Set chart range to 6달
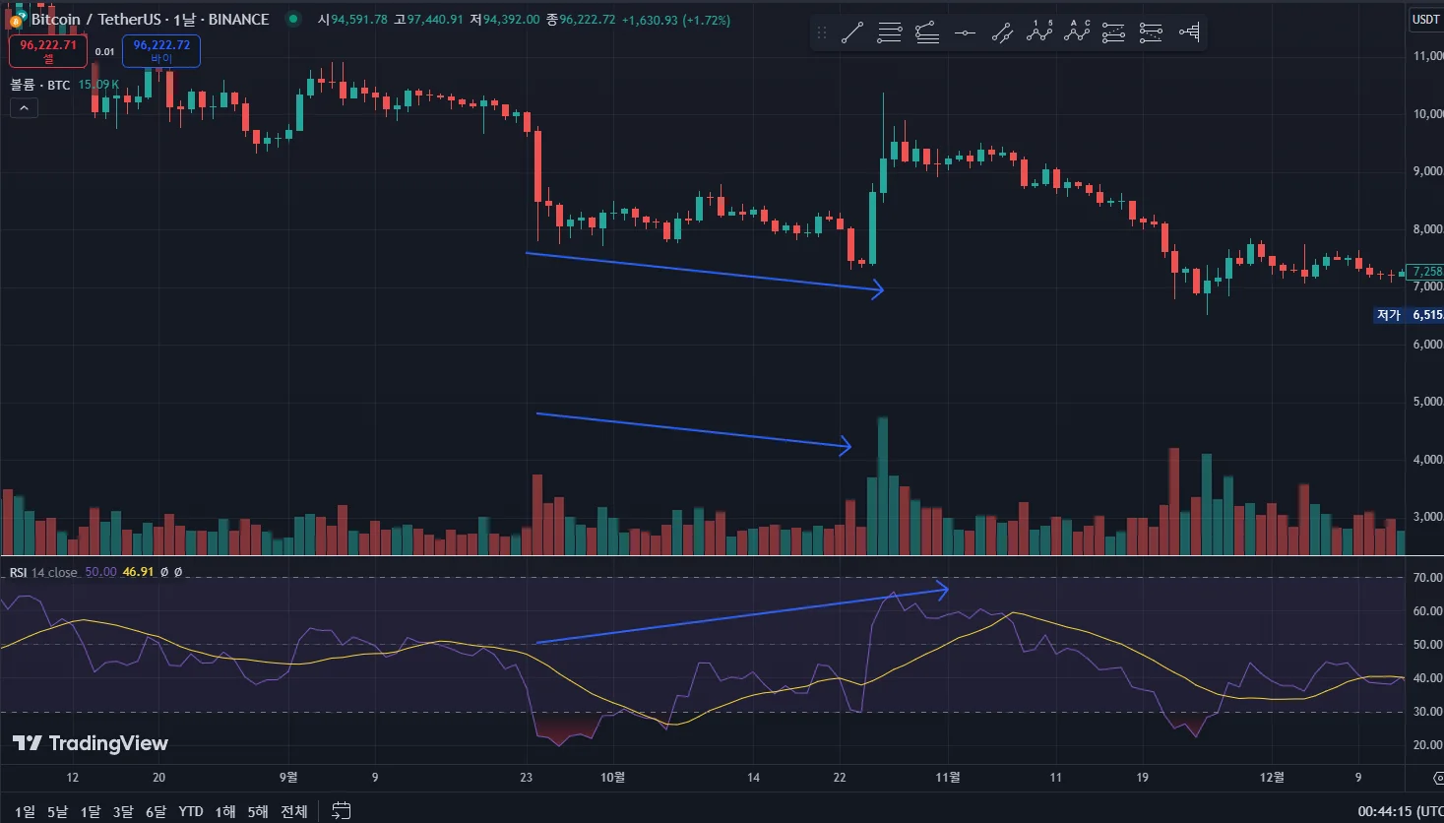 pos(156,811)
